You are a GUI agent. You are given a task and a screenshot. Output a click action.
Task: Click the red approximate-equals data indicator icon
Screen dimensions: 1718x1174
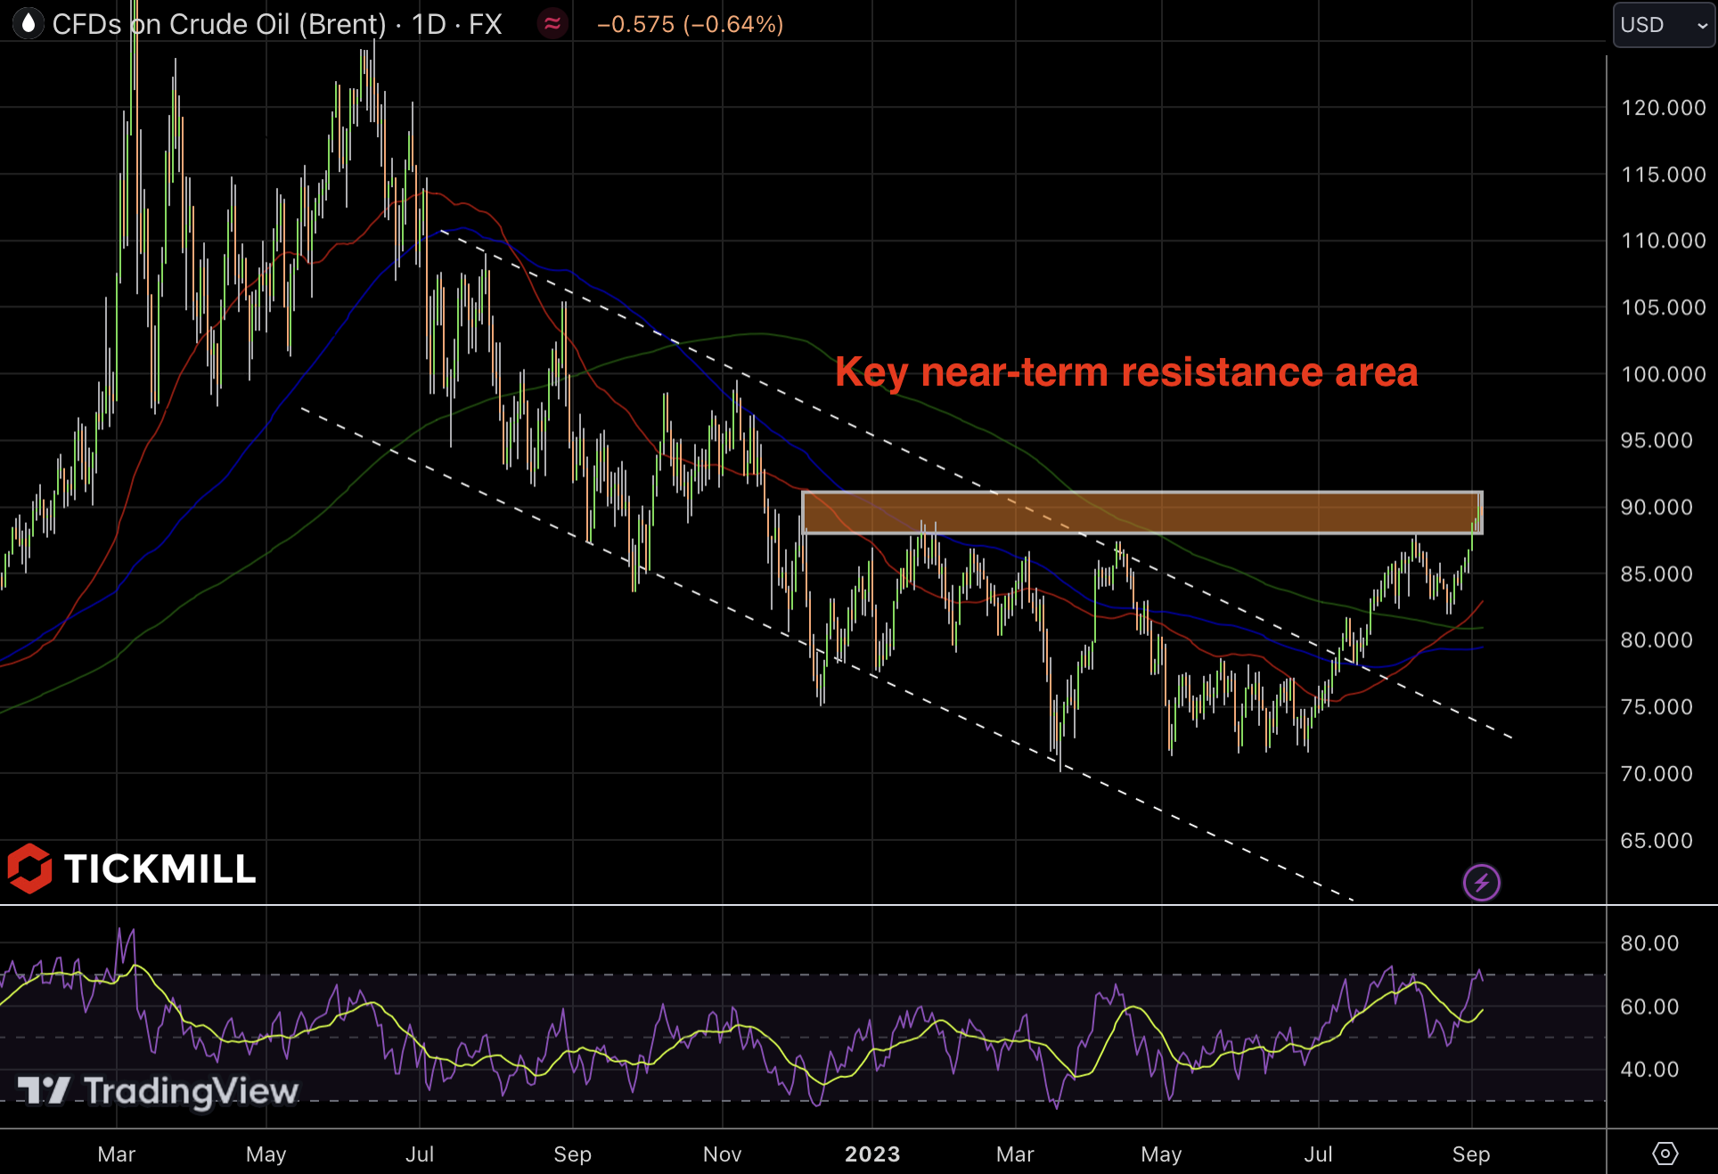tap(552, 24)
